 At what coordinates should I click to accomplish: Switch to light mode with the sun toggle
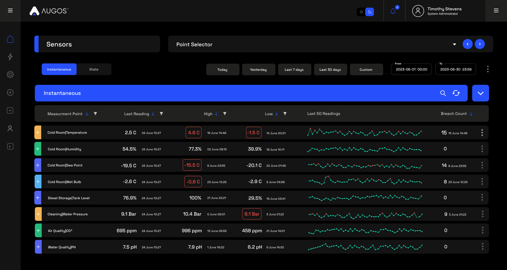click(x=361, y=12)
